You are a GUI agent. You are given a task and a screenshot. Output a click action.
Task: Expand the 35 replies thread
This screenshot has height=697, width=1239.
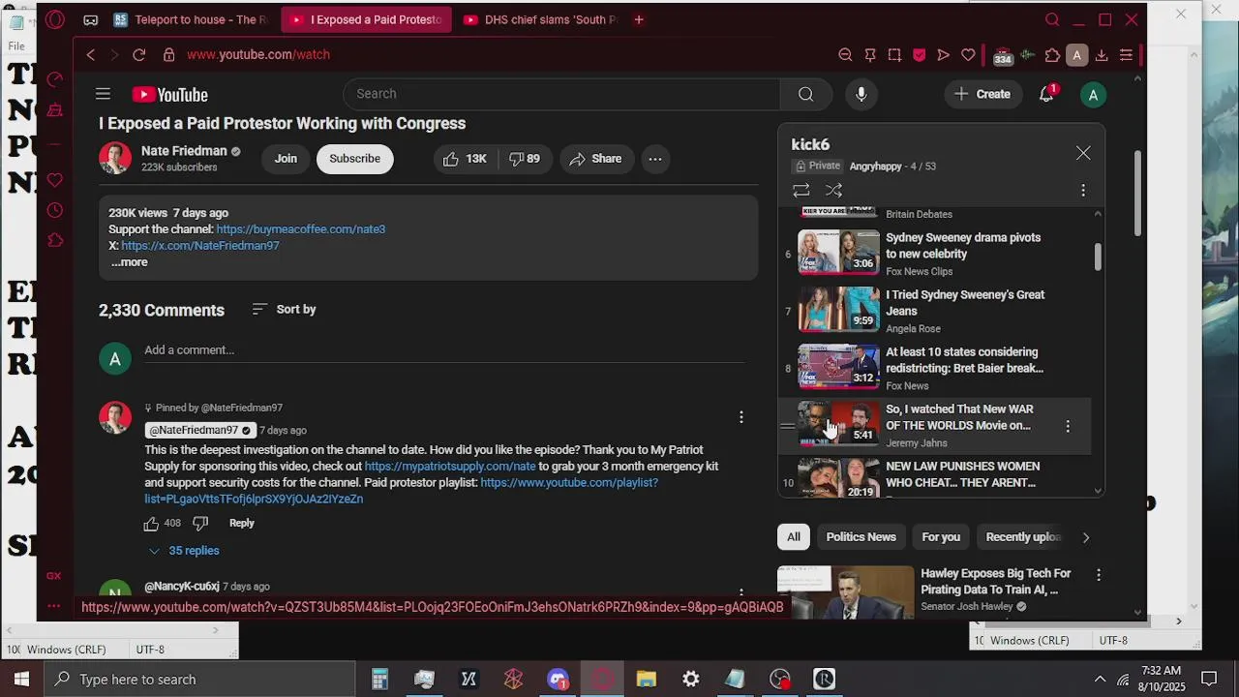coord(183,551)
